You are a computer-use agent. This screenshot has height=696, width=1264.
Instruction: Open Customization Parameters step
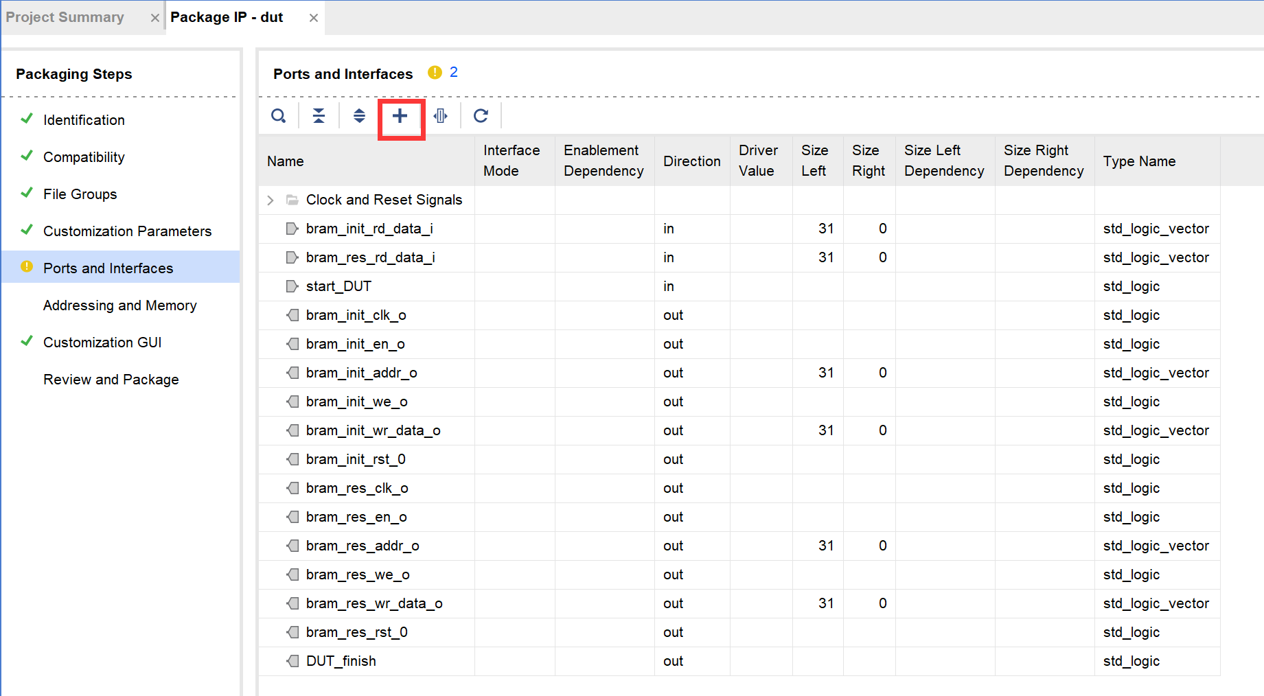click(127, 231)
